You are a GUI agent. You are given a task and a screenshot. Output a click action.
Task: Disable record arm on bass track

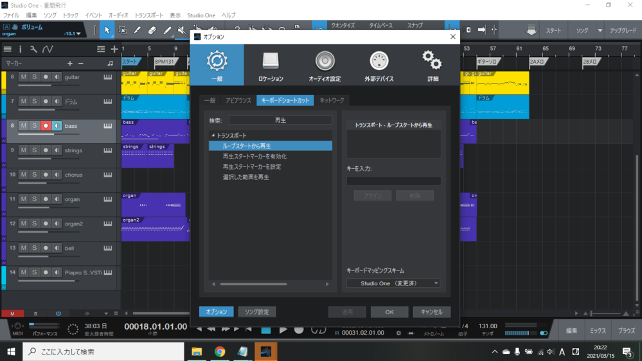click(46, 126)
